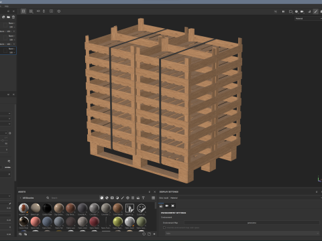Add a fill layer with the paint bucket icon
Image resolution: width=322 pixels, height=241 pixels.
[3, 17]
